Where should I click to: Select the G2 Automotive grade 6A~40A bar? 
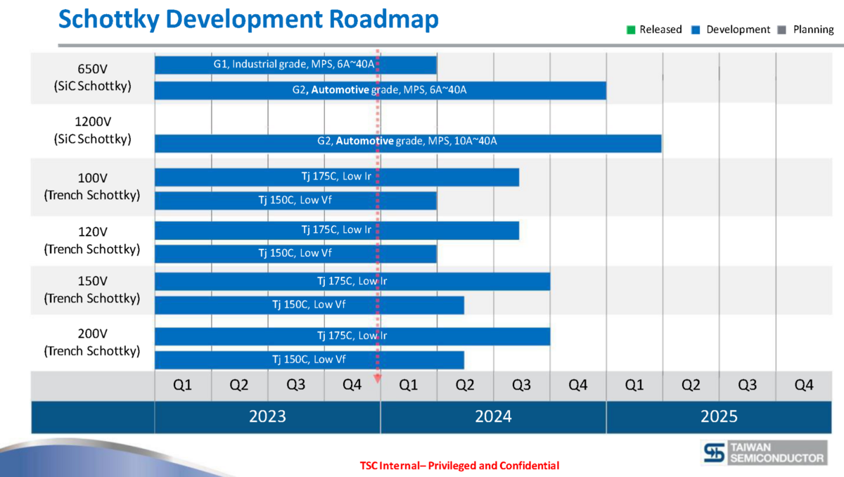[x=380, y=90]
